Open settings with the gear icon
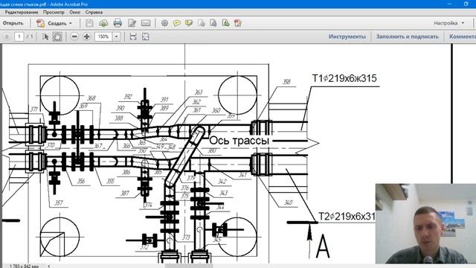Screen dimensions: 476x268 (x=164, y=23)
